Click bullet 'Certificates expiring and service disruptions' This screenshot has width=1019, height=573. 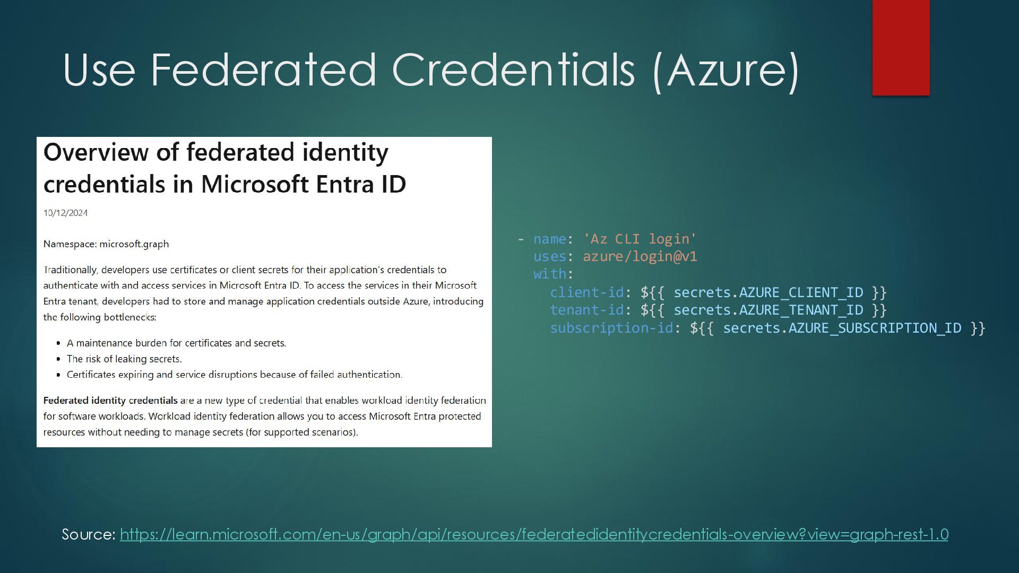click(235, 375)
